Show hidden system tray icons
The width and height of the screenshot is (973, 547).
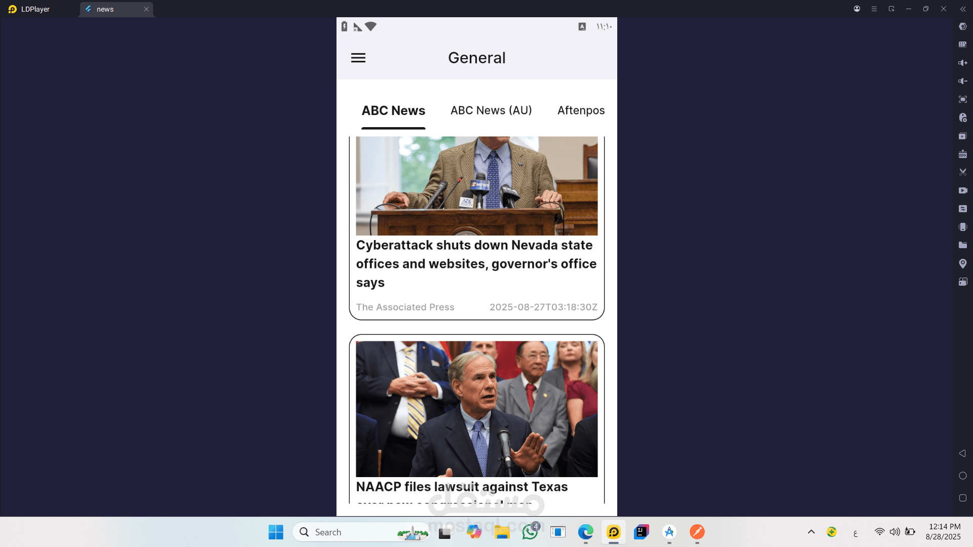[811, 532]
